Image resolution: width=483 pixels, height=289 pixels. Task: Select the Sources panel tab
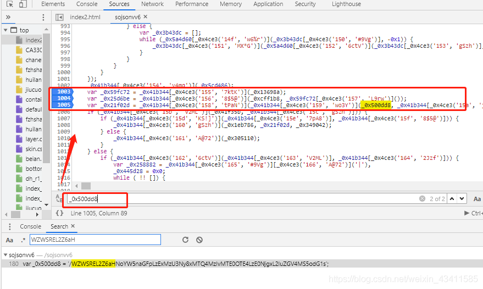tap(119, 4)
